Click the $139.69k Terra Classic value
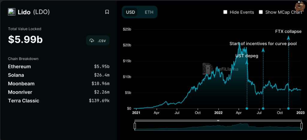The width and height of the screenshot is (307, 140). (99, 101)
